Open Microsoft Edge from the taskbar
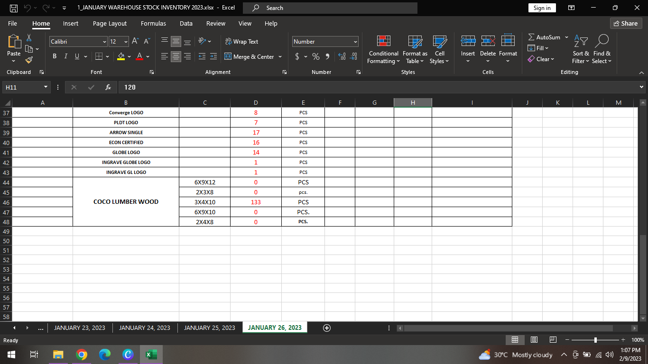 point(105,354)
